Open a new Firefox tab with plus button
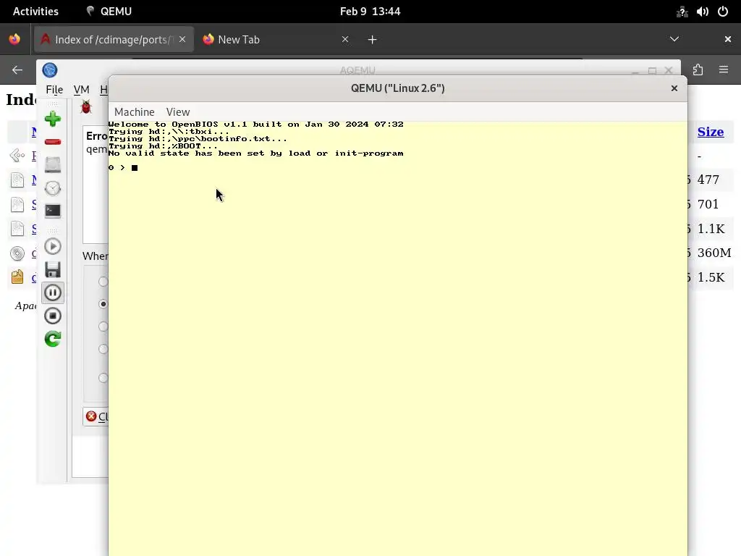This screenshot has width=741, height=556. point(373,40)
